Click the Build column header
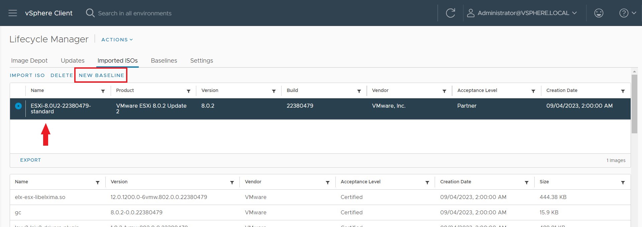Screen dimensions: 642x227 click(x=292, y=90)
